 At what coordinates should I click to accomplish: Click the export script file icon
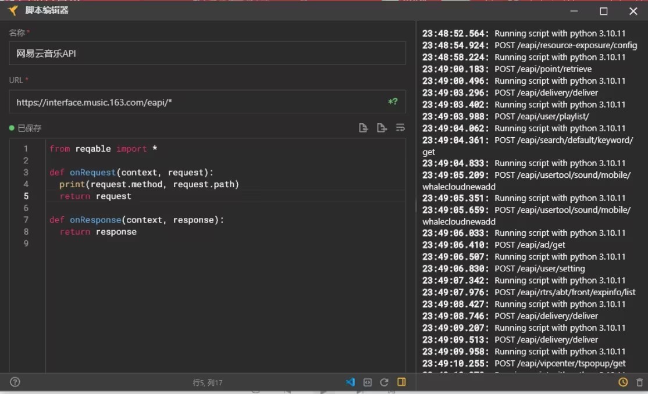[x=382, y=128]
